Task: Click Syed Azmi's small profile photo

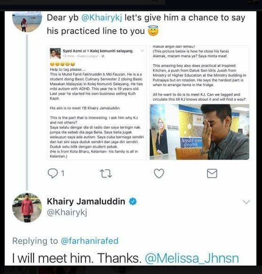Action: click(x=55, y=53)
